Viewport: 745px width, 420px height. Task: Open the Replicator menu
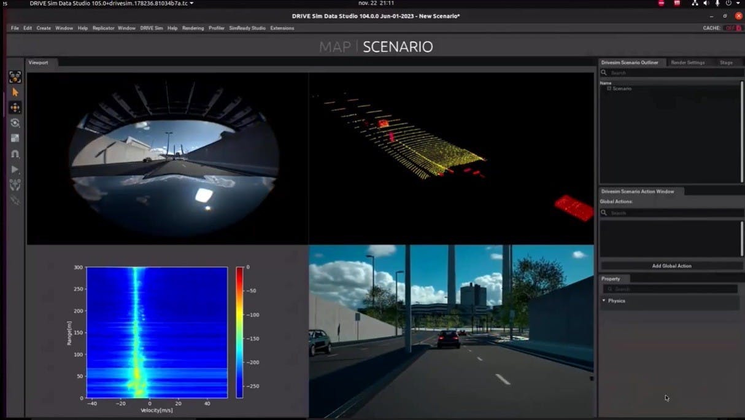point(104,28)
